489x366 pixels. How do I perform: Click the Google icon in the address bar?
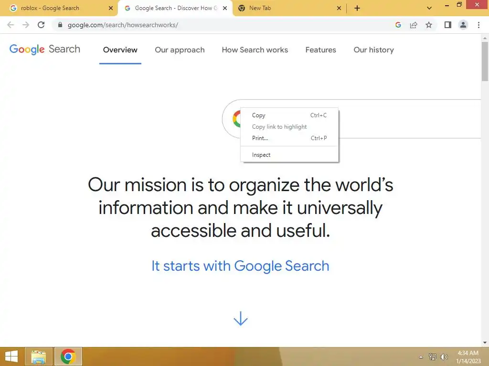coord(398,25)
